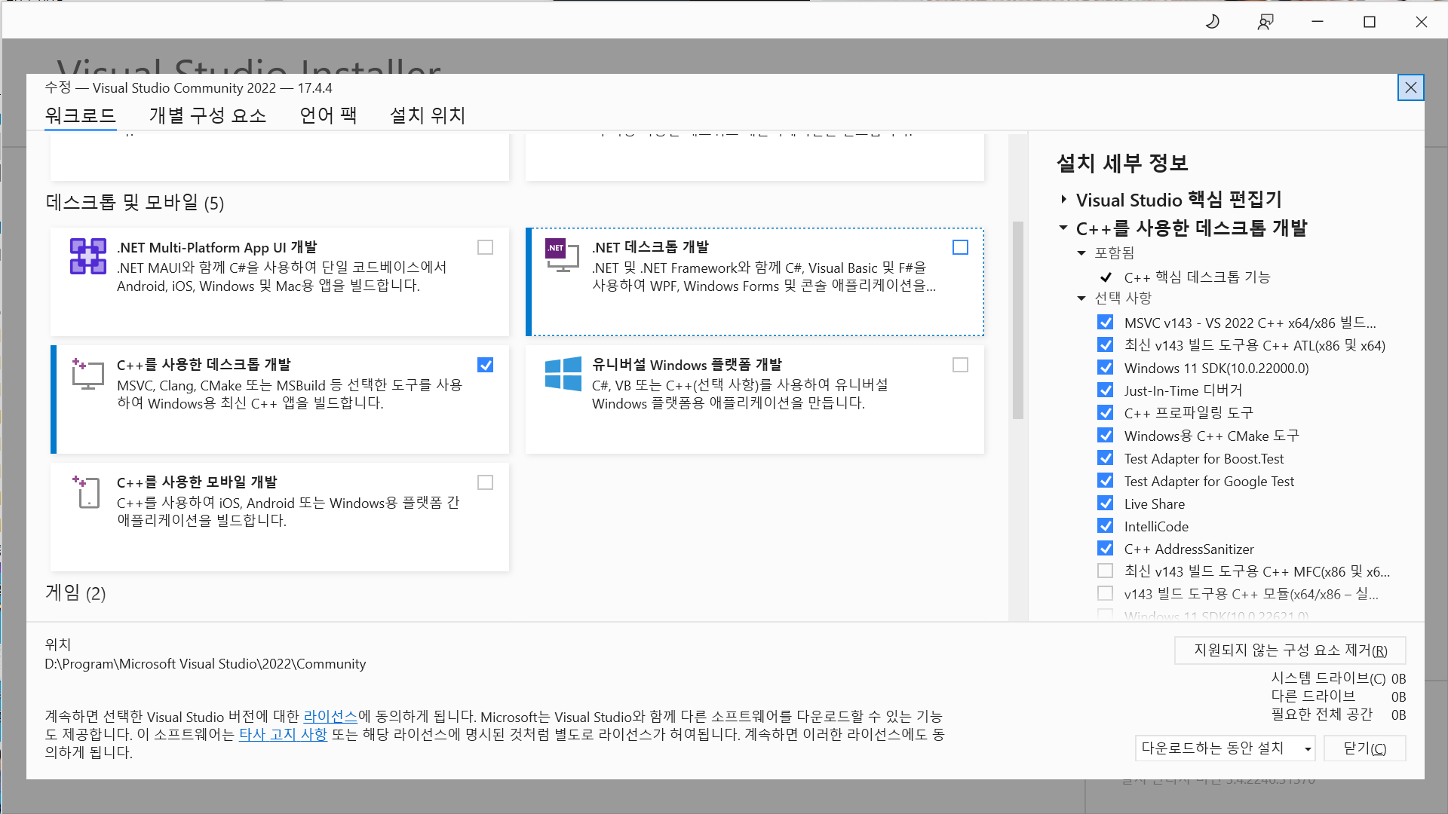
Task: Open the 타사 고지 사항 link
Action: (x=283, y=734)
